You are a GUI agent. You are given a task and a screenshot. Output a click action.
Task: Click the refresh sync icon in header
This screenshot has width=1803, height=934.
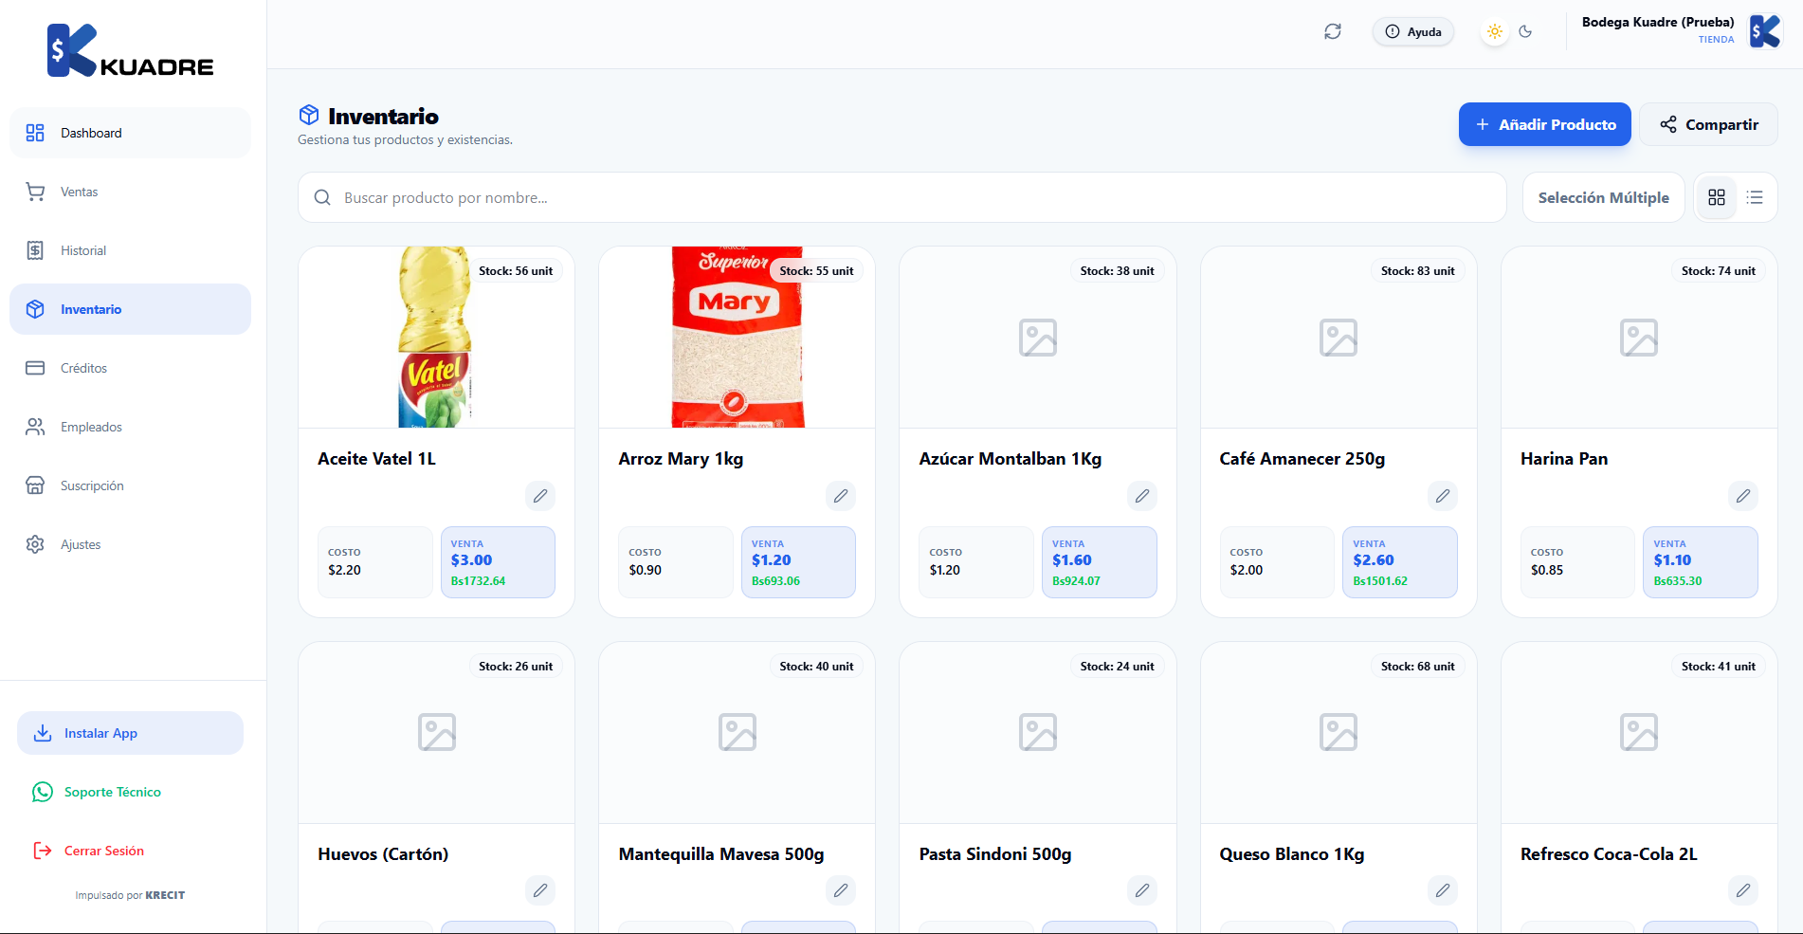point(1333,31)
